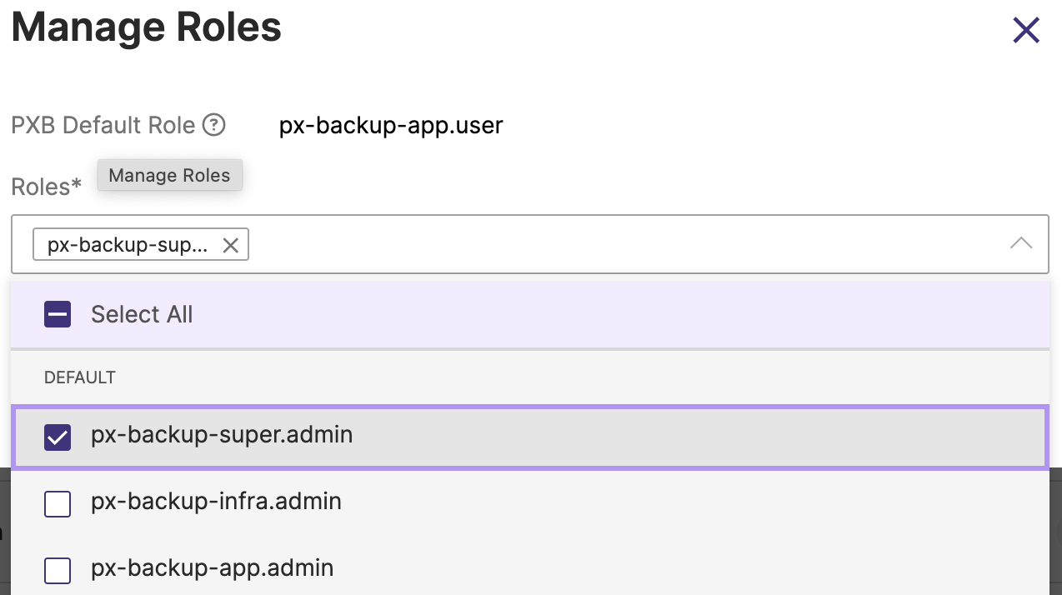The height and width of the screenshot is (595, 1062).
Task: Enable the px-backup-app.admin checkbox
Action: click(58, 570)
